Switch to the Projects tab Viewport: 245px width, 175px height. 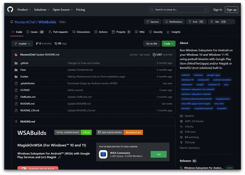(x=121, y=32)
